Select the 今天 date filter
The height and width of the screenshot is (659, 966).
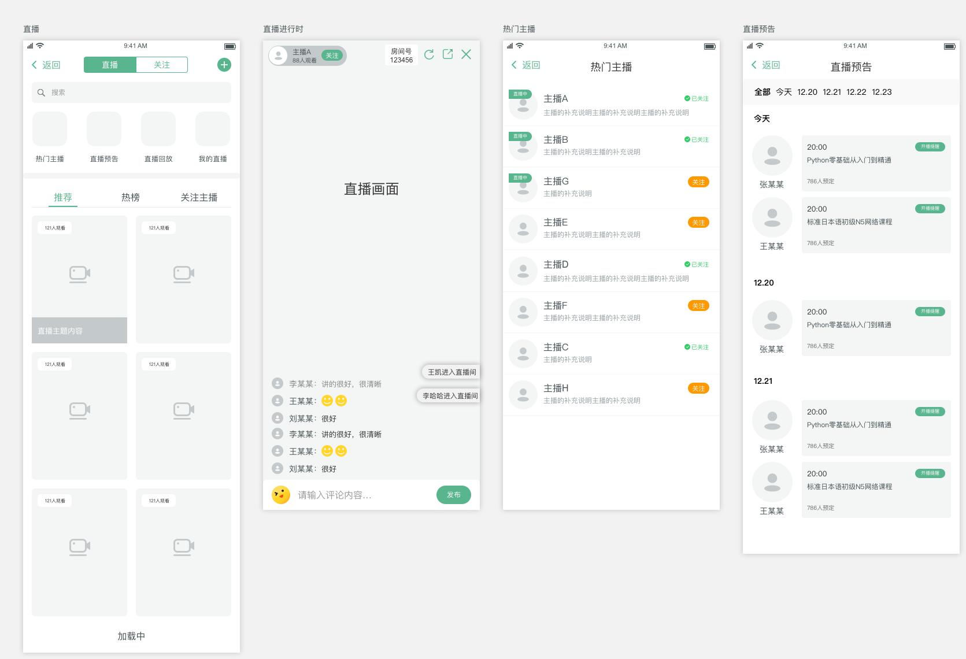(784, 92)
